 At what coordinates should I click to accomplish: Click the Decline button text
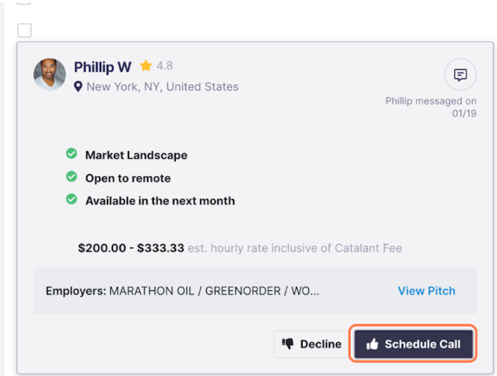[321, 344]
